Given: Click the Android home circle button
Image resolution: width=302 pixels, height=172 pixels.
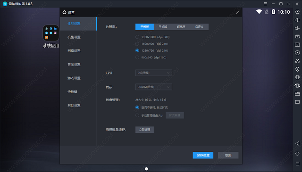Looking at the screenshot, I should pyautogui.click(x=297, y=154).
